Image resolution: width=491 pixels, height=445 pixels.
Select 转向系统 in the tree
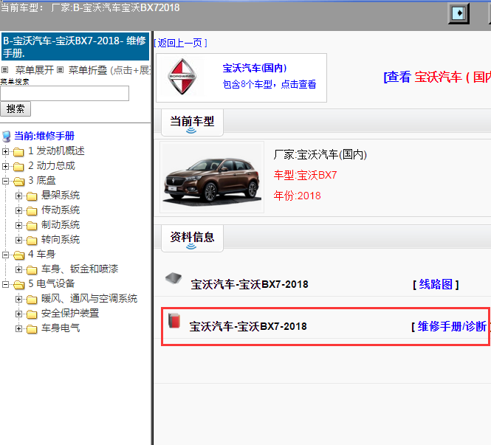[x=61, y=240]
